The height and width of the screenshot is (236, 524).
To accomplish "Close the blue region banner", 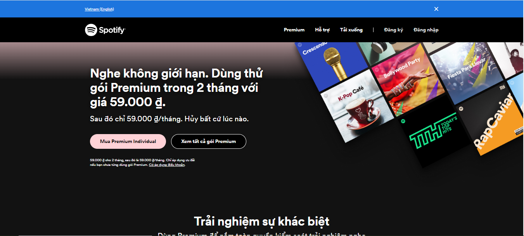I will [x=436, y=9].
